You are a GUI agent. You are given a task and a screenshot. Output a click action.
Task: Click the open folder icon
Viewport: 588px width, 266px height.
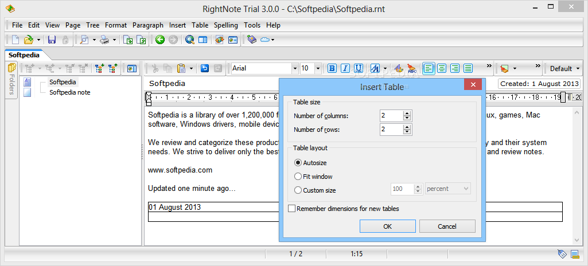(29, 40)
